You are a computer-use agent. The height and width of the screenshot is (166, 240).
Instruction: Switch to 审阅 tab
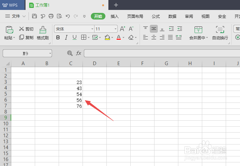click(x=189, y=16)
